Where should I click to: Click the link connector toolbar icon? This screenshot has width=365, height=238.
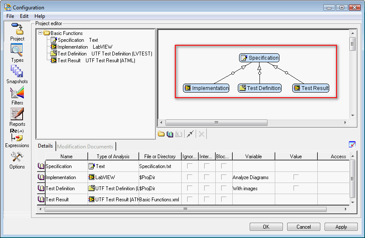[x=190, y=134]
